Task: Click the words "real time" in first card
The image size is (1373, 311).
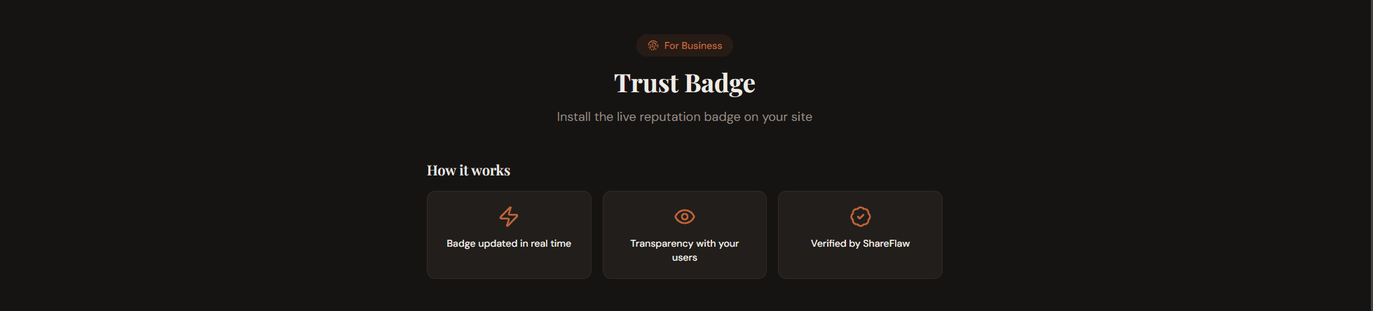Action: [551, 243]
